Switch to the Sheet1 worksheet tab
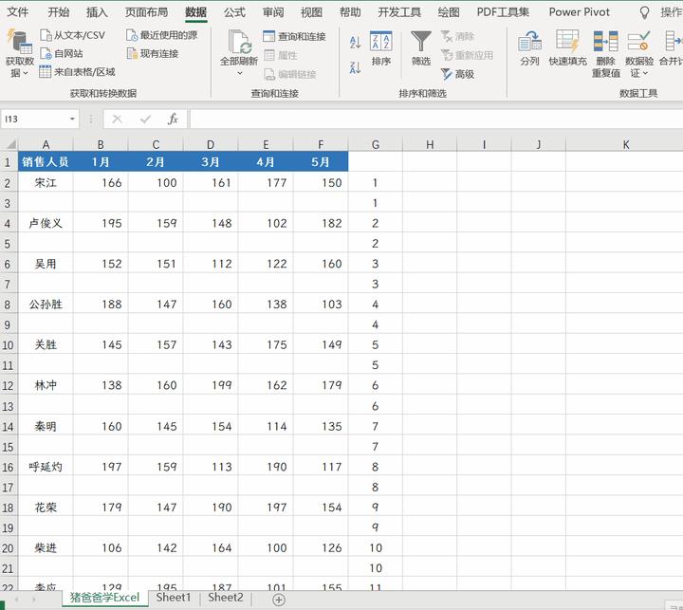 pyautogui.click(x=174, y=598)
